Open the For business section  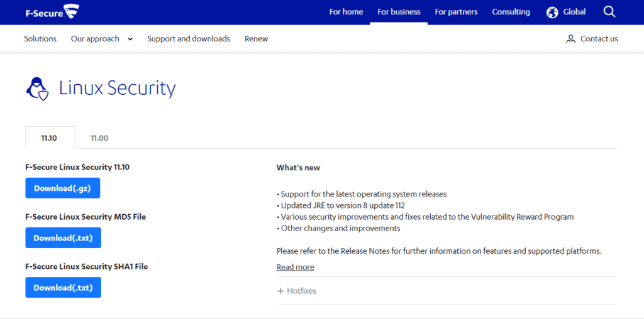(x=399, y=12)
